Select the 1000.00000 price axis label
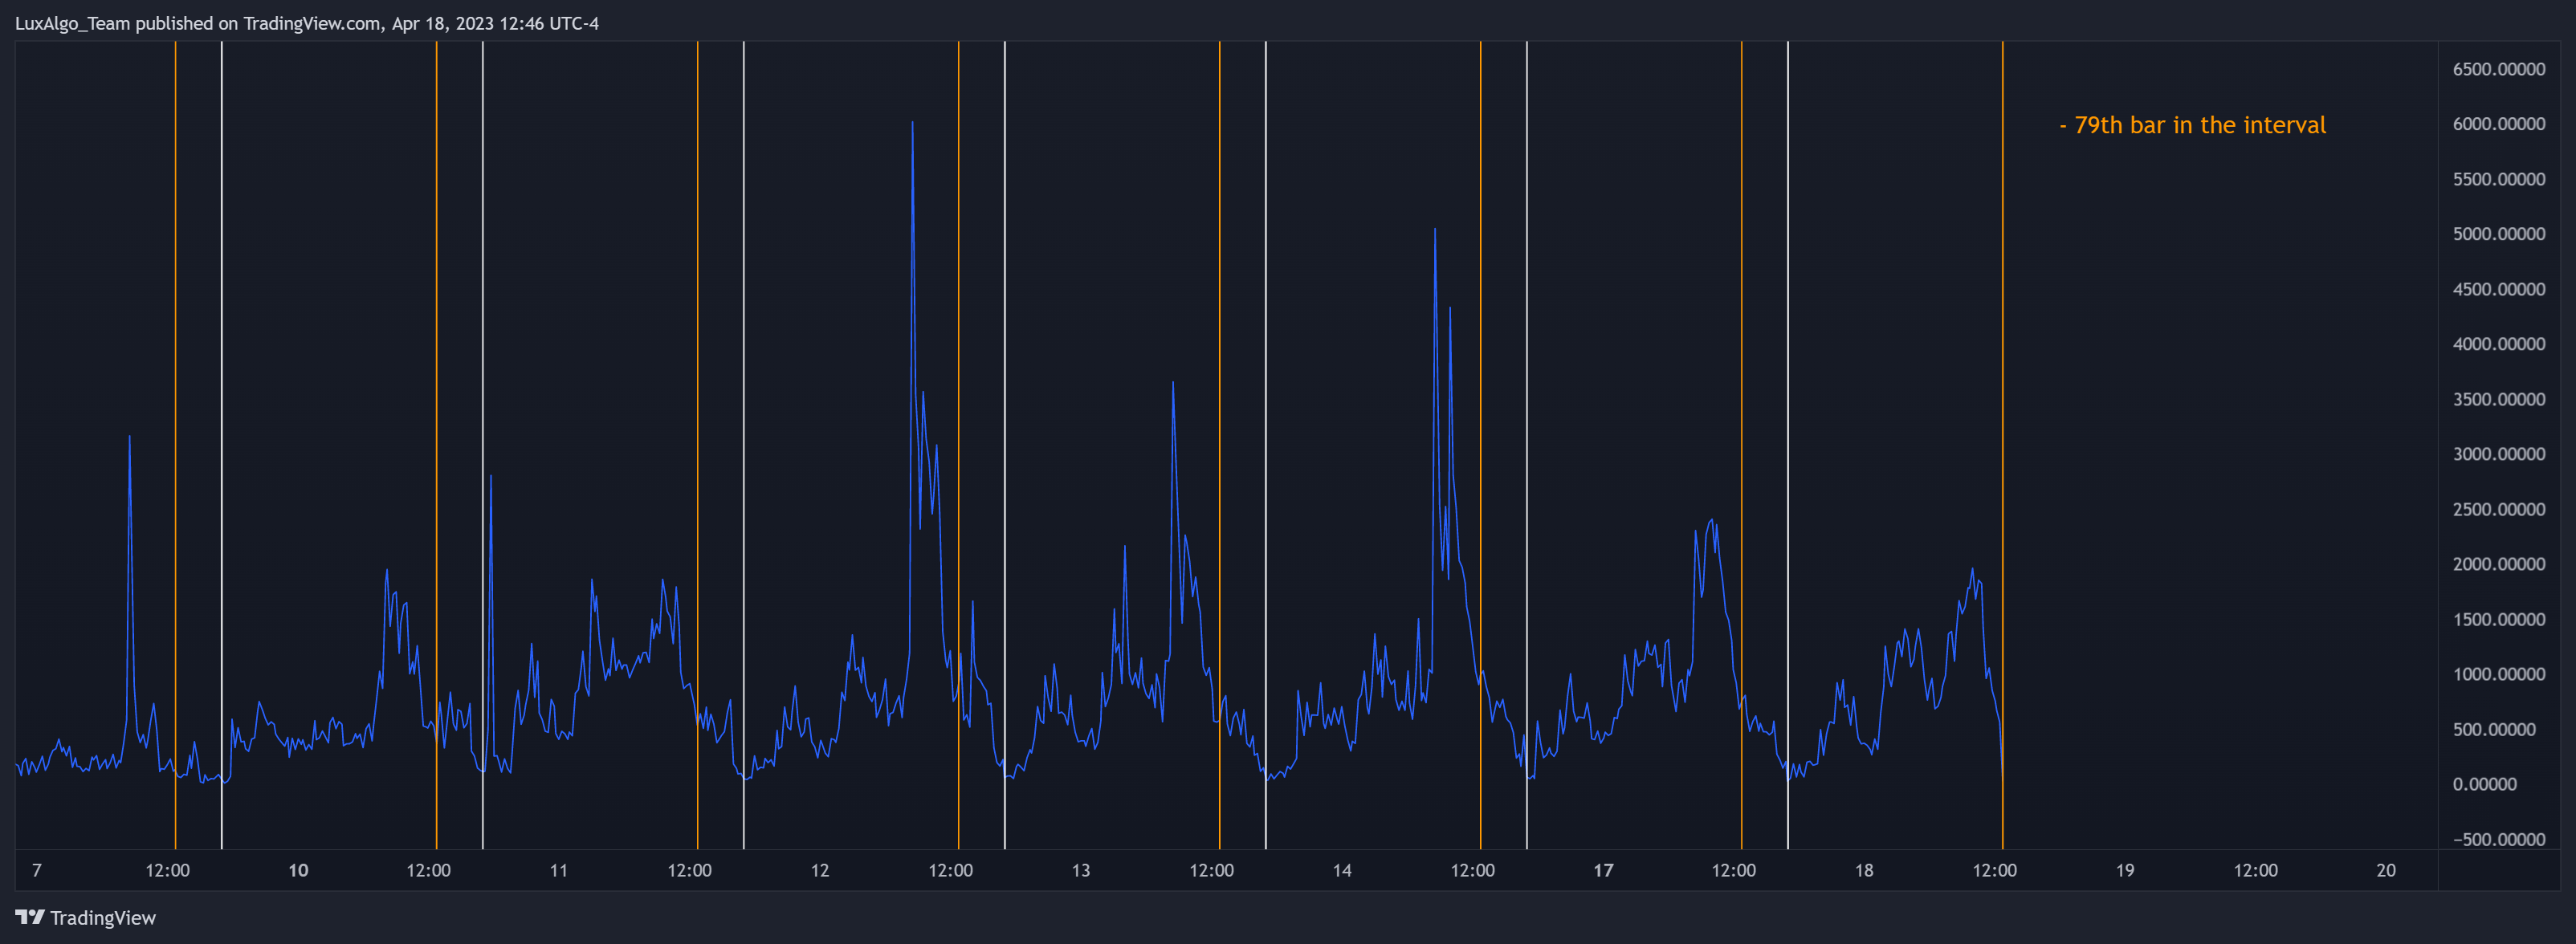The image size is (2576, 944). (2498, 674)
